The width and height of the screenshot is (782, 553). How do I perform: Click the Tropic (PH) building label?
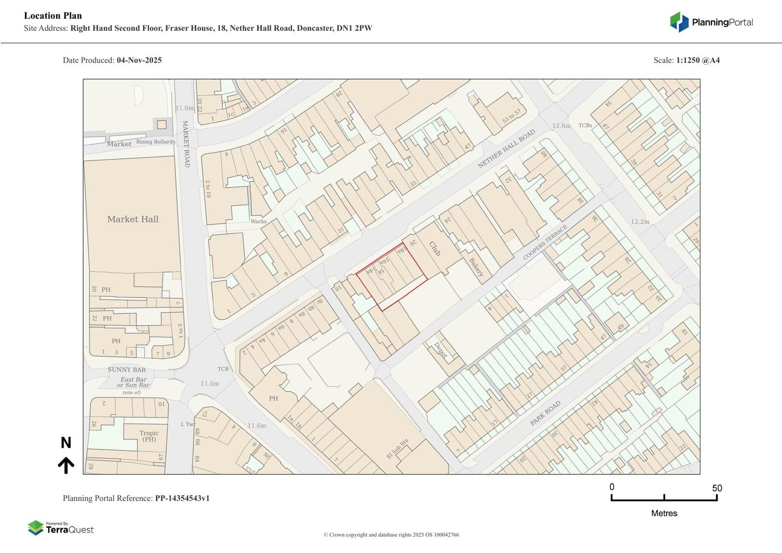[149, 436]
